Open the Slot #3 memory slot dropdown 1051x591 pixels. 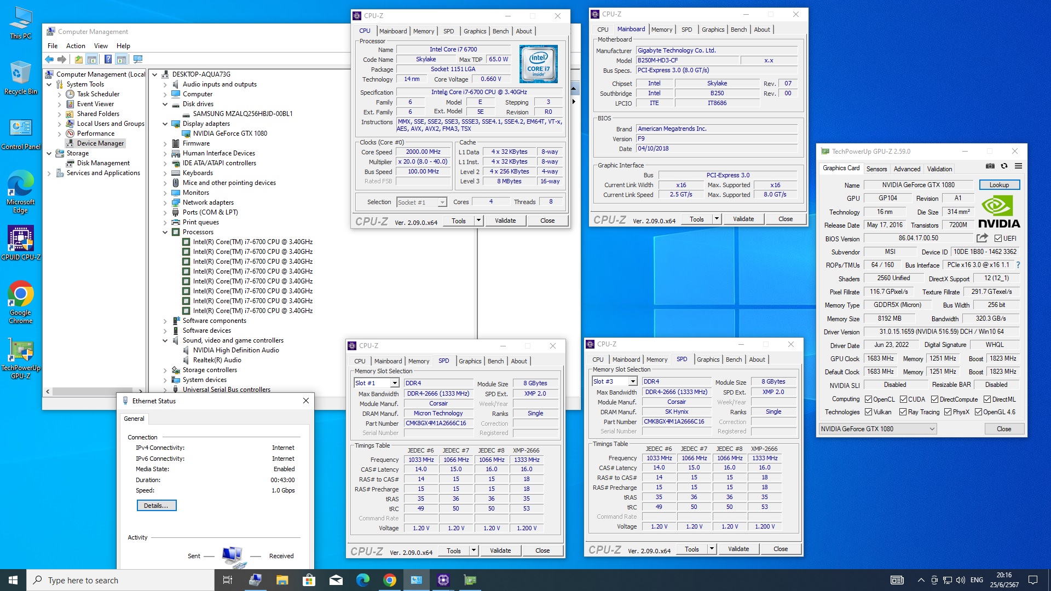(633, 381)
